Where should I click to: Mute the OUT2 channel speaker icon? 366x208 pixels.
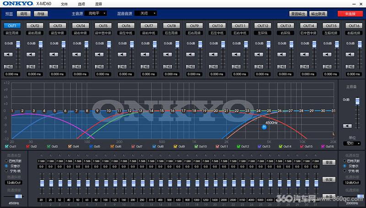coord(31,54)
